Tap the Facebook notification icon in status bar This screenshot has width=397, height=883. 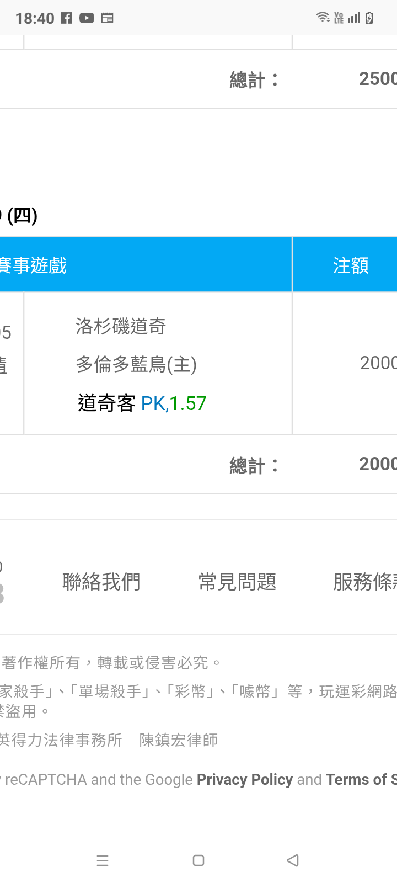click(x=66, y=18)
